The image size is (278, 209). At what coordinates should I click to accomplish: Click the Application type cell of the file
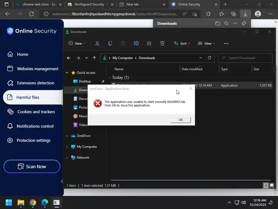pyautogui.click(x=229, y=85)
